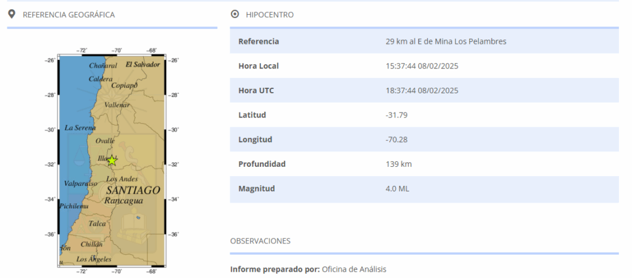Click the Observaciones section heading
632x278 pixels.
[x=260, y=241]
